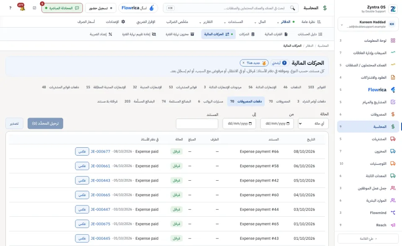Select the فواتير المشتريات 53 tab
Viewport: 402px width, 246px height.
pos(183,87)
